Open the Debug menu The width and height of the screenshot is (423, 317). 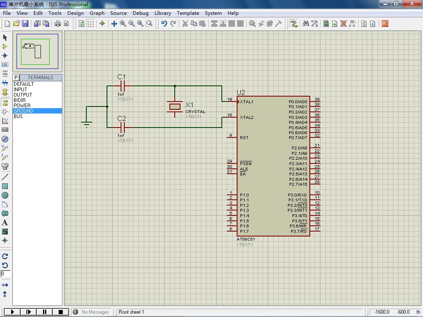pyautogui.click(x=140, y=13)
